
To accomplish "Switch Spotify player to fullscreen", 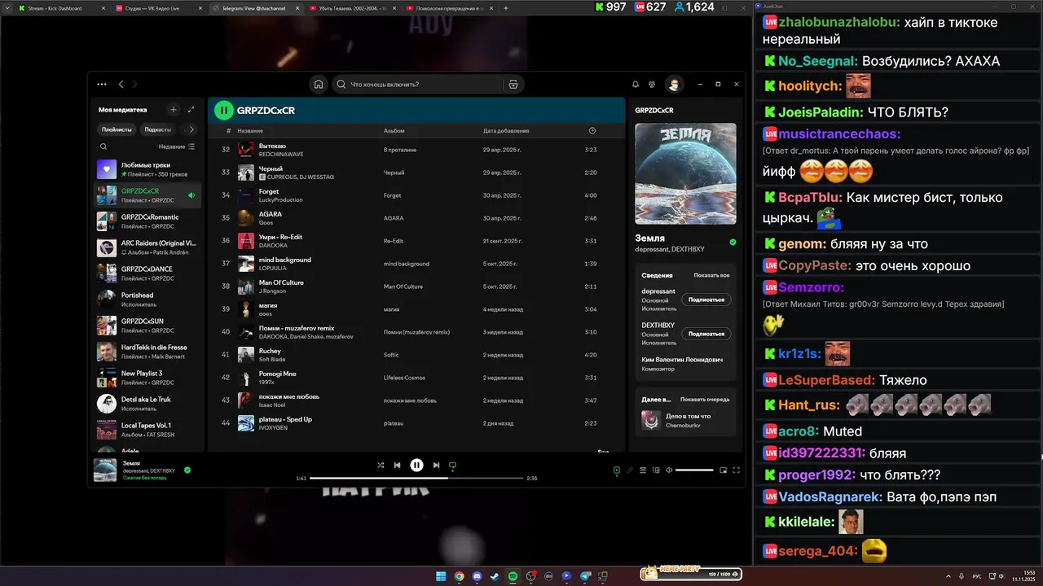I will (x=736, y=470).
